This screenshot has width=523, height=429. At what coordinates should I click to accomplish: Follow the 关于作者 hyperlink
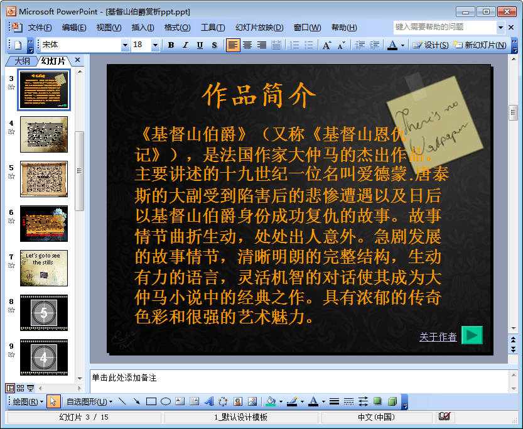[x=438, y=337]
